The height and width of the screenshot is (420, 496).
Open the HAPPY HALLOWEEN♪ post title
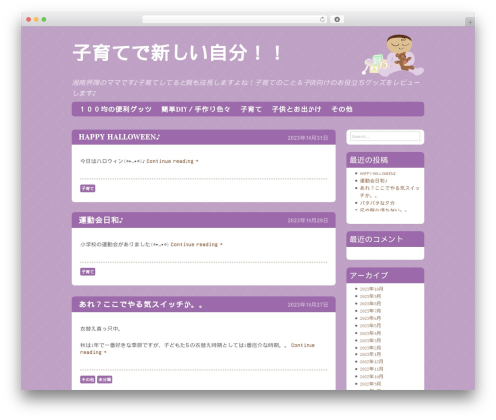click(119, 137)
